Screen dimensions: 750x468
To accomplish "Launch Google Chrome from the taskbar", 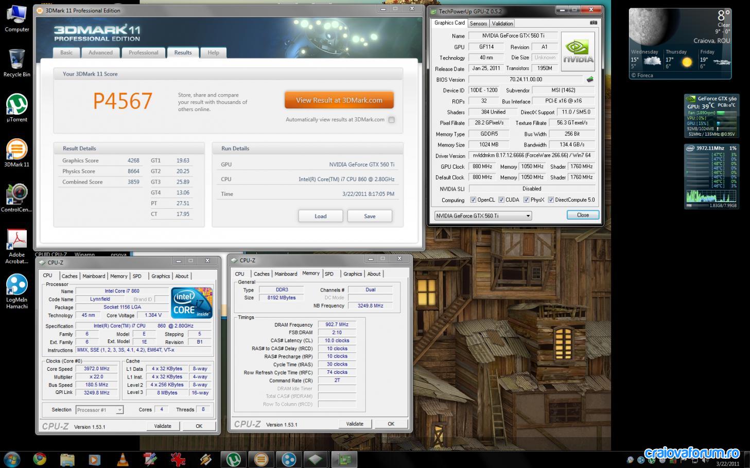I will click(x=40, y=459).
